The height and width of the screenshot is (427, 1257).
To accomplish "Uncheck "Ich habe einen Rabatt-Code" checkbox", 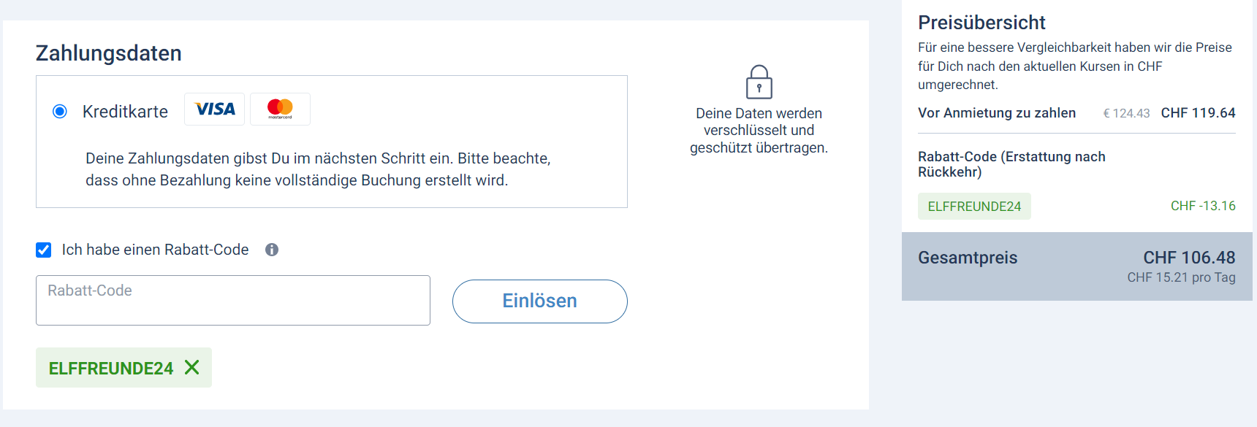I will tap(44, 250).
